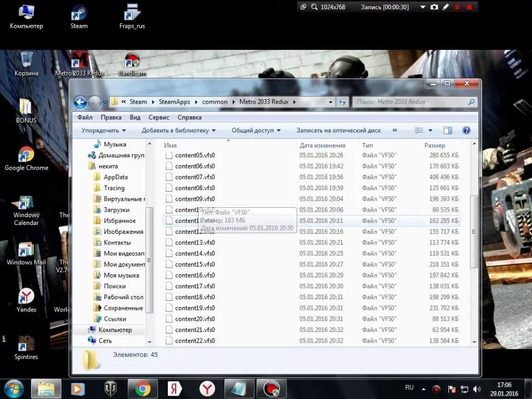Image resolution: width=532 pixels, height=399 pixels.
Task: Open the Steam desktop shortcut
Action: 79,16
